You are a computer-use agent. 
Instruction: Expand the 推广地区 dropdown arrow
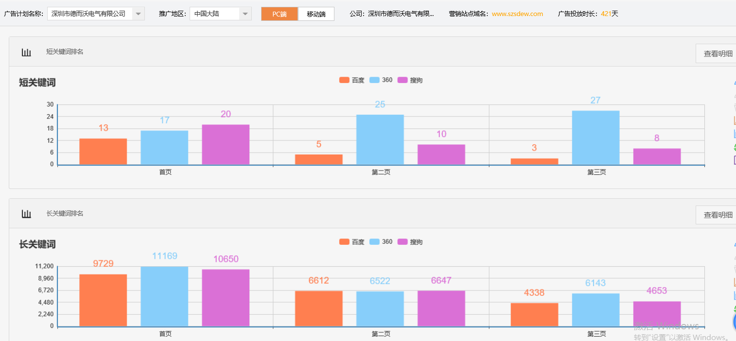click(x=245, y=14)
